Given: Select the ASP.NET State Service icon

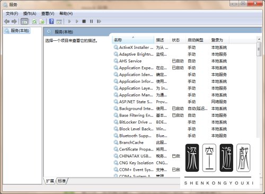Looking at the screenshot, I should [116, 102].
